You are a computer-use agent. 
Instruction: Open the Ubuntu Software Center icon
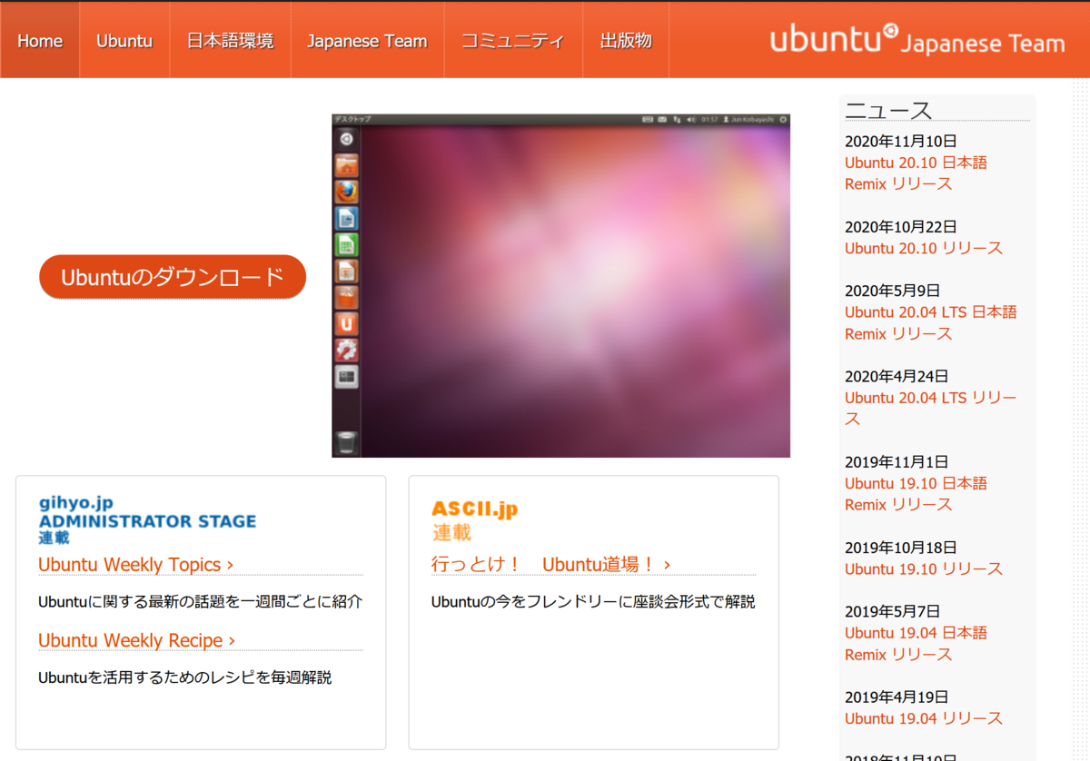tap(346, 297)
